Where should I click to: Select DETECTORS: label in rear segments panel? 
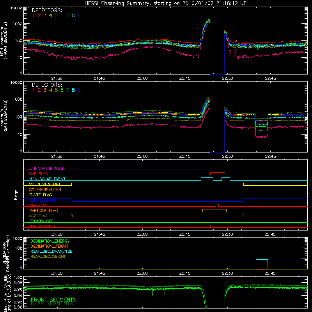click(x=47, y=85)
